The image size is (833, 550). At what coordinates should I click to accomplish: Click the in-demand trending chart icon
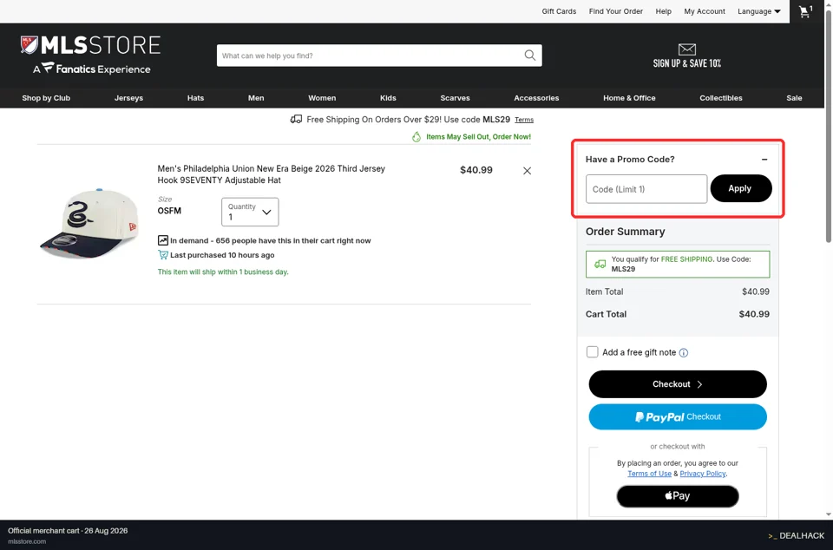tap(163, 240)
